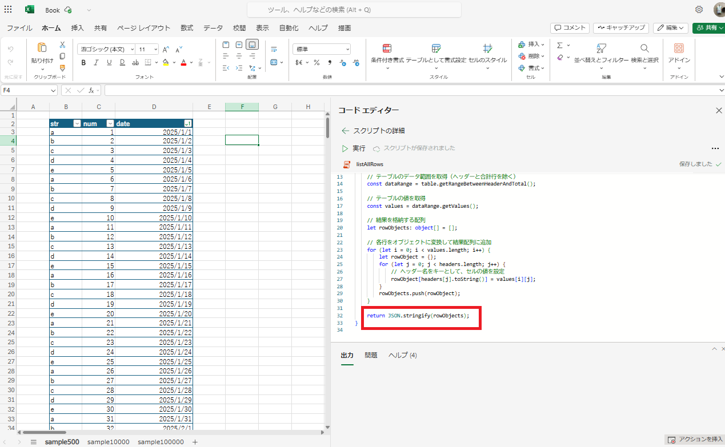Switch to the sample10000 sheet
The image size is (725, 447).
[108, 441]
